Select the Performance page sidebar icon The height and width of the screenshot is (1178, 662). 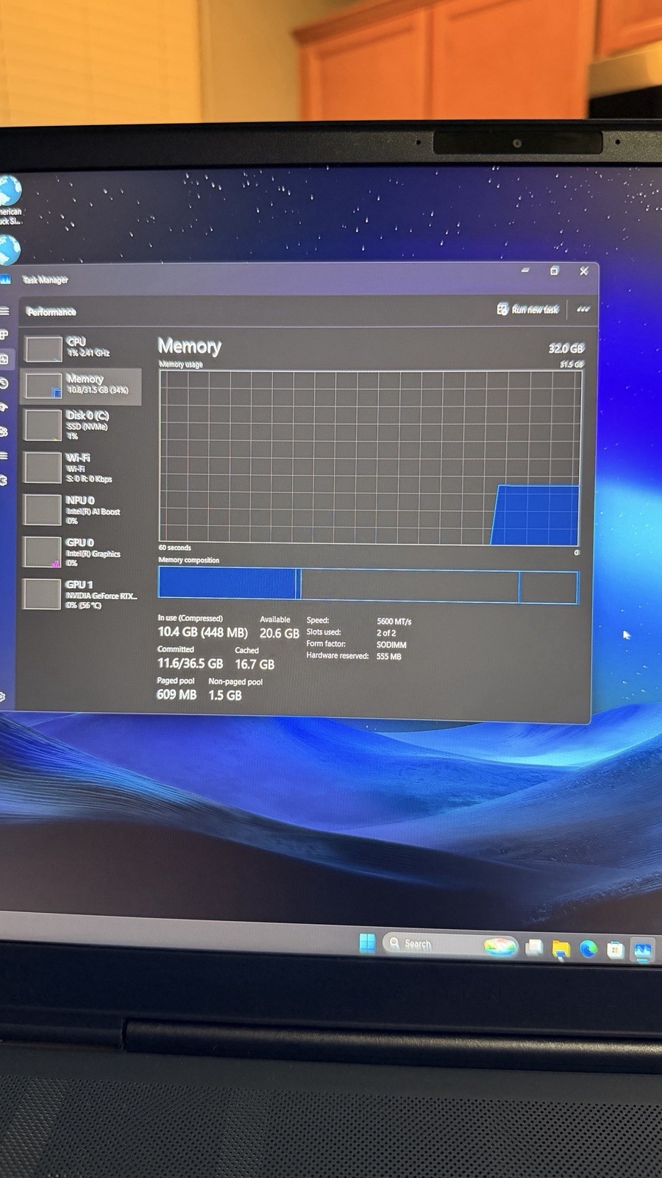tap(4, 359)
